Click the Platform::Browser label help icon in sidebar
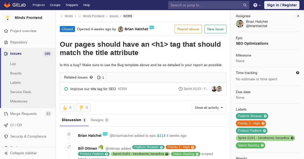The height and width of the screenshot is (159, 304). pyautogui.click(x=265, y=116)
